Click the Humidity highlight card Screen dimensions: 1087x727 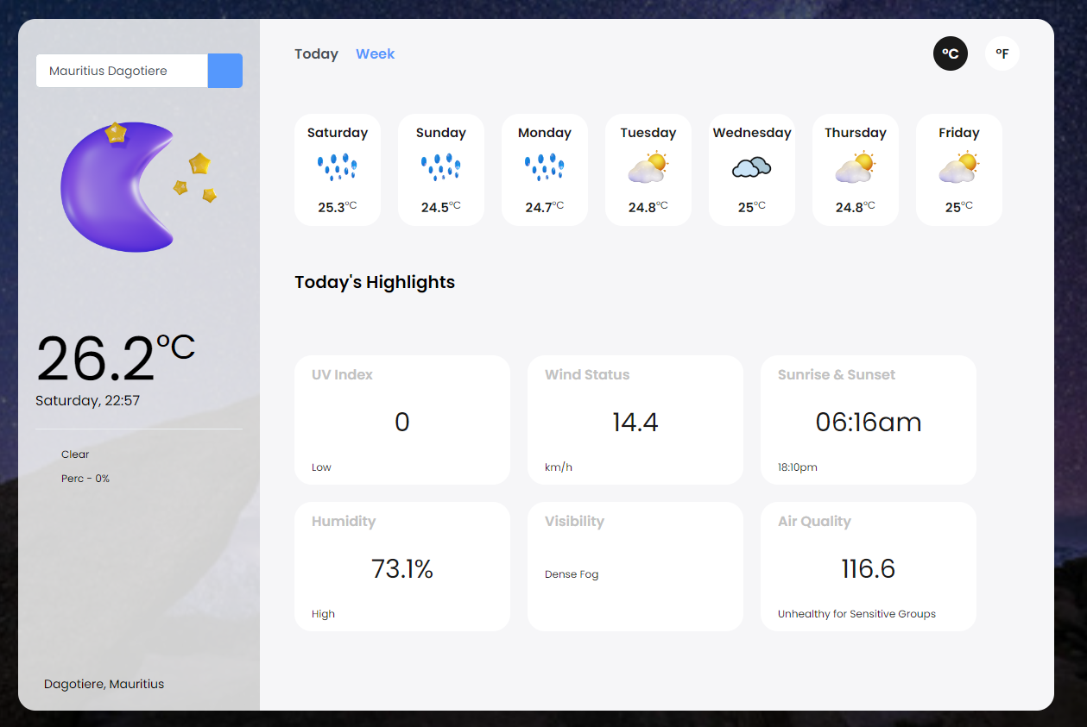[x=401, y=567]
